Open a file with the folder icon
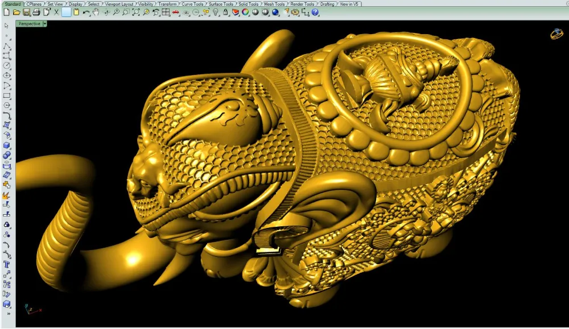Viewport: 569px width, 329px height. click(x=16, y=12)
